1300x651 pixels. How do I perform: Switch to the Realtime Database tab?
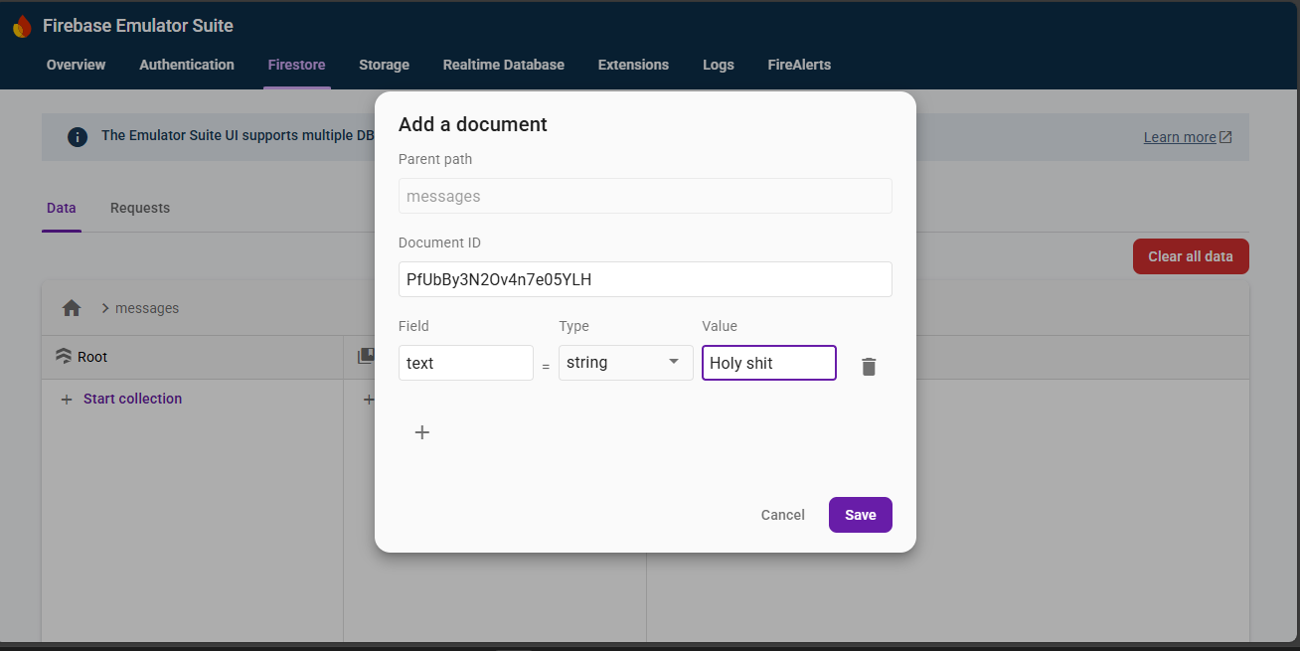pos(503,65)
